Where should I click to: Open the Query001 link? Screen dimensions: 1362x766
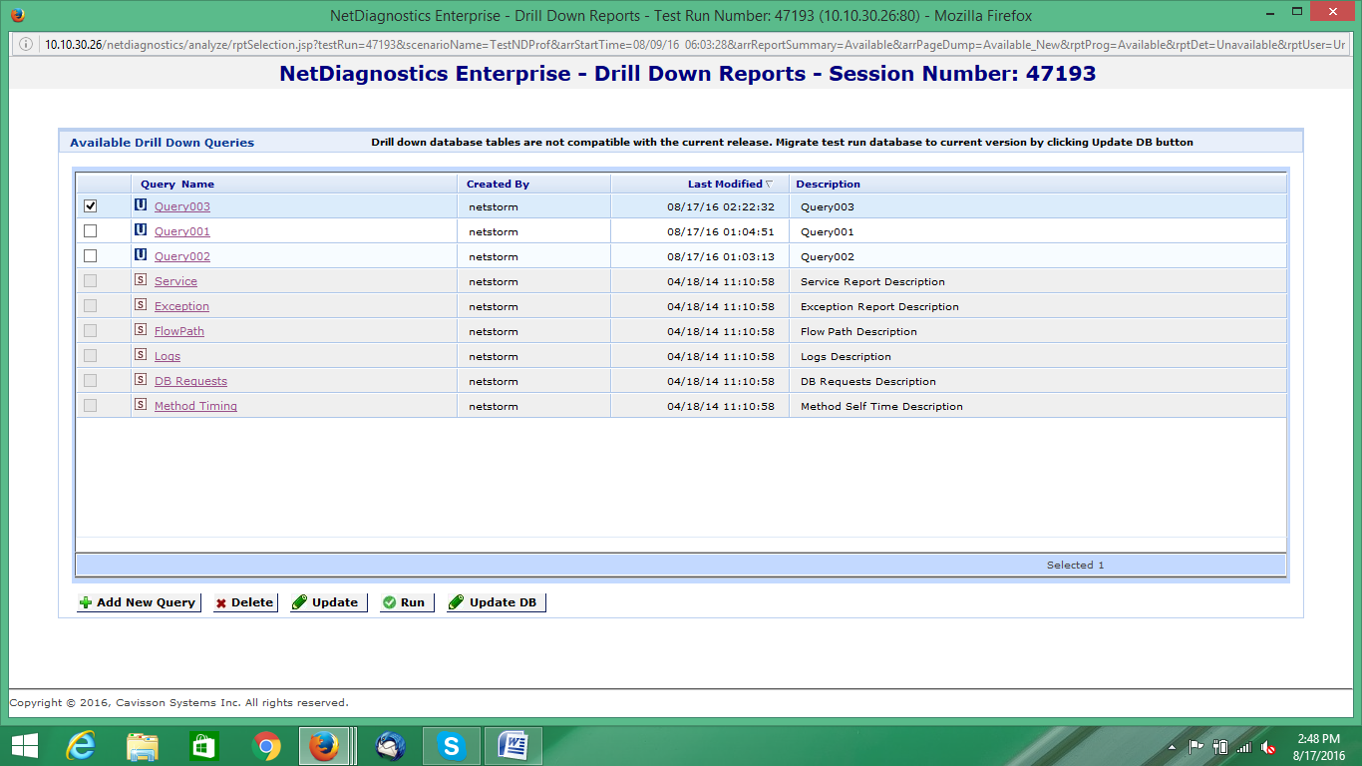point(182,231)
